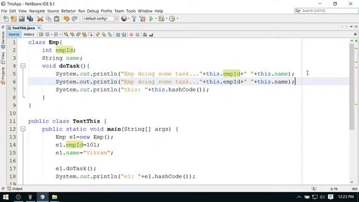Open the Profile Project dropdown arrow
Image resolution: width=359 pixels, height=202 pixels.
pos(177,19)
